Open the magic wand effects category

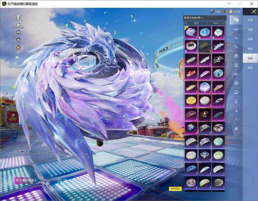point(236,119)
